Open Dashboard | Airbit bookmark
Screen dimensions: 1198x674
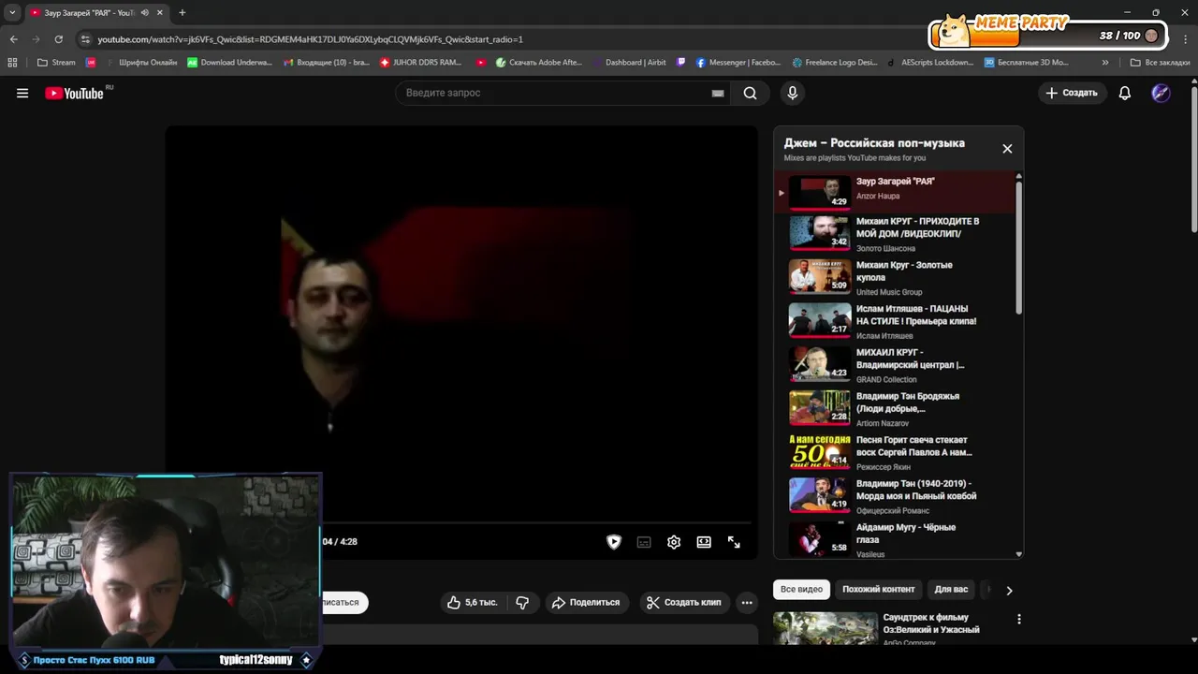[x=629, y=63]
